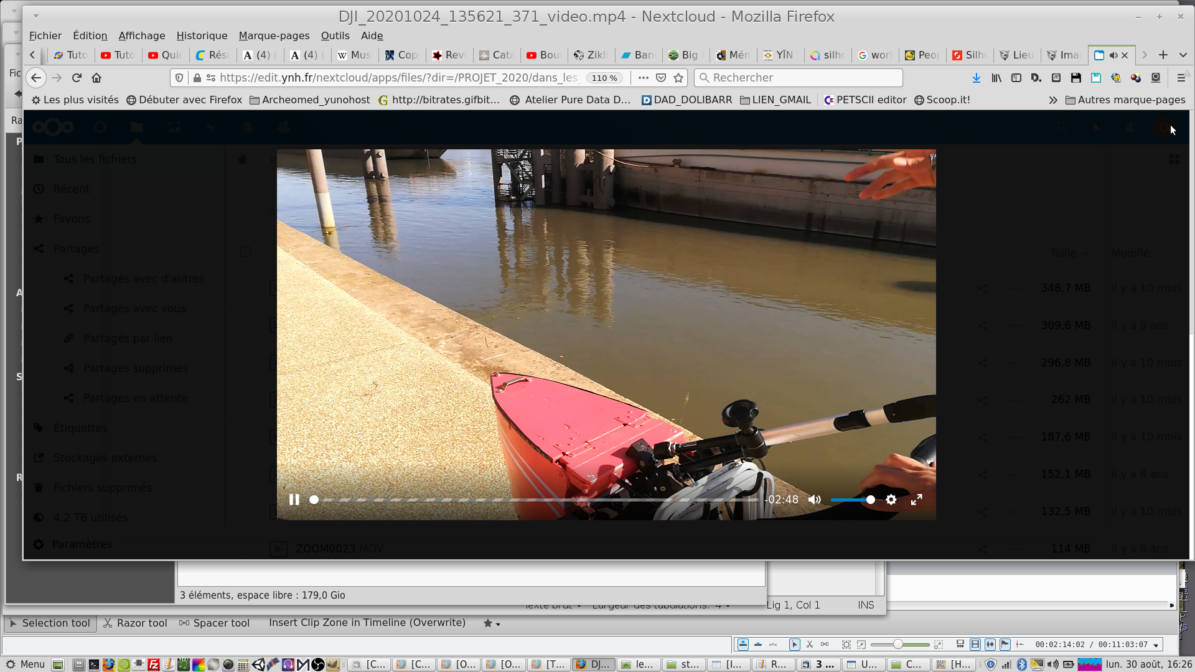This screenshot has height=672, width=1195.
Task: Open the list all tabs dropdown
Action: pos(1183,55)
